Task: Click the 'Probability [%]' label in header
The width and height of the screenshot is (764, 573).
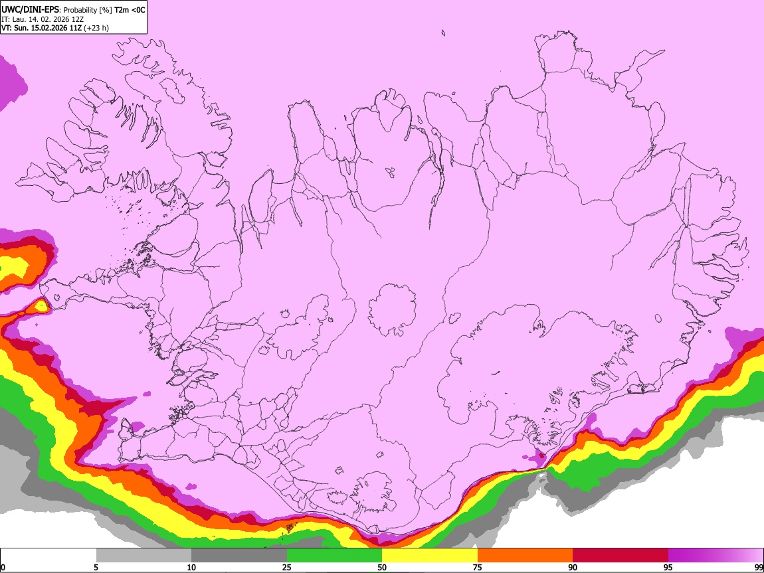Action: [88, 10]
